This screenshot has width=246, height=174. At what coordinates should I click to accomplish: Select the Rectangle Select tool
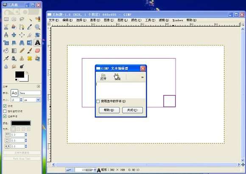6,19
